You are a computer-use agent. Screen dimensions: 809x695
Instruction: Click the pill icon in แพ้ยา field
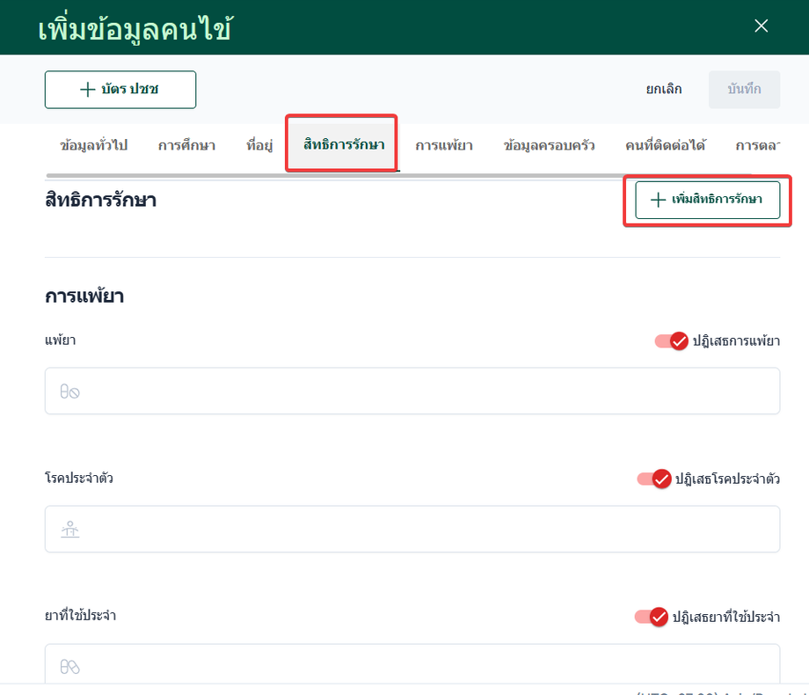[69, 391]
